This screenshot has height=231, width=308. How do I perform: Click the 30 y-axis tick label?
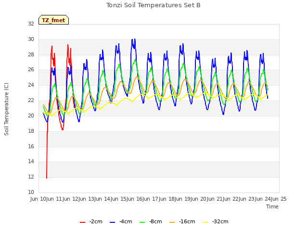[31, 39]
